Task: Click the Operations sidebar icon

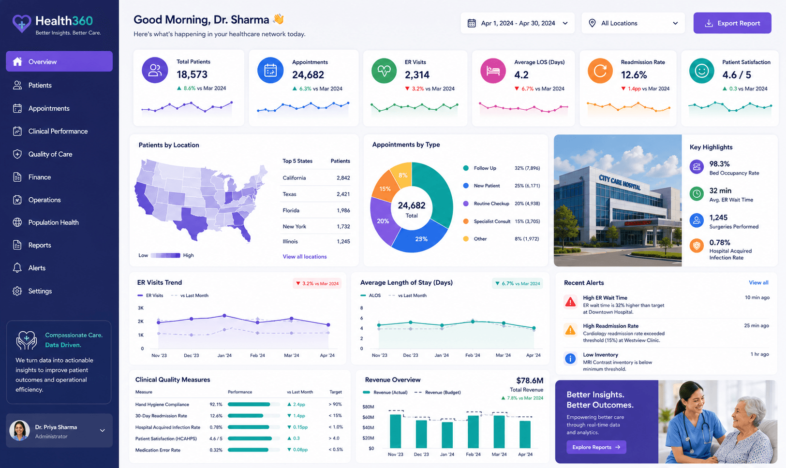Action: coord(17,200)
